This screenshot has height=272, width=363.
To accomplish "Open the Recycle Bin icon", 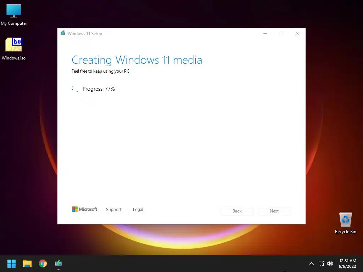I will 345,223.
